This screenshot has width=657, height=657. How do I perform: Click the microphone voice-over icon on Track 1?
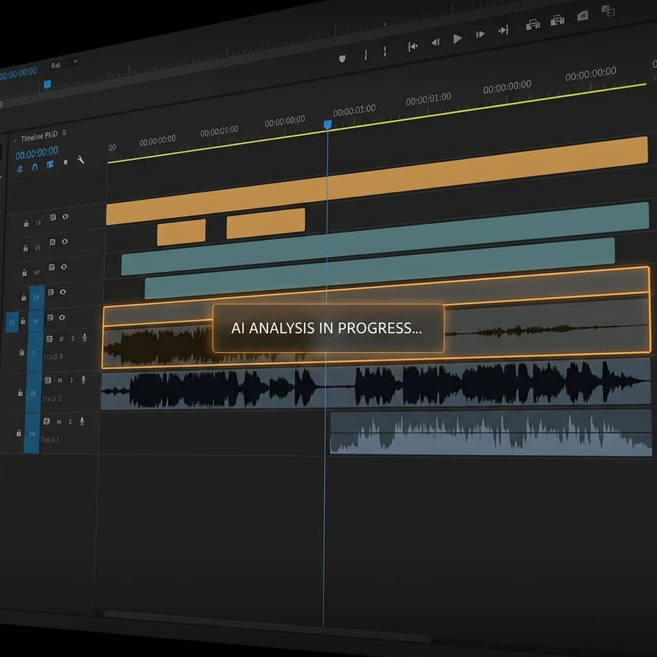pyautogui.click(x=82, y=421)
